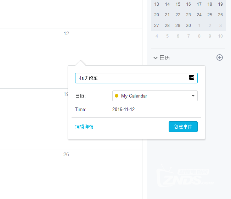
Task: Select greyed next-month day 9 in mini calendar
Action: coord(210,36)
